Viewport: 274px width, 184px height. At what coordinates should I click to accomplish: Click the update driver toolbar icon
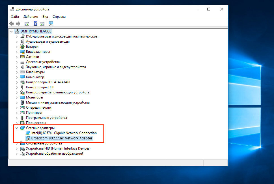click(42, 24)
